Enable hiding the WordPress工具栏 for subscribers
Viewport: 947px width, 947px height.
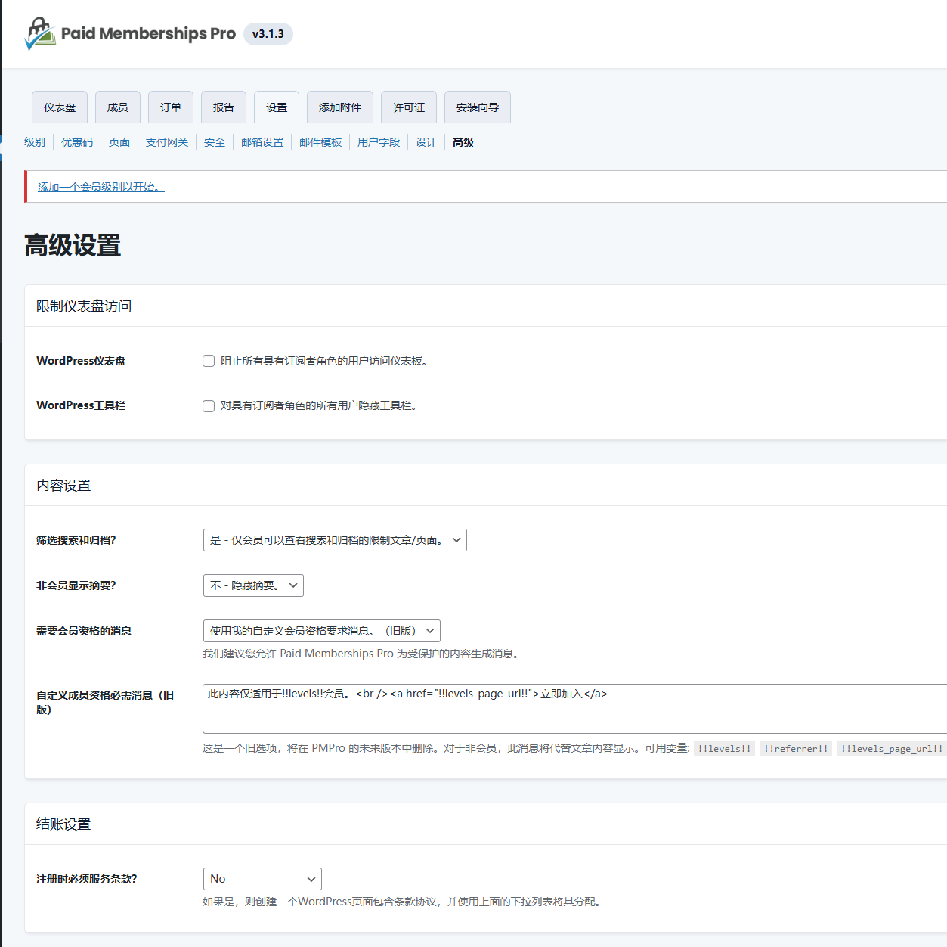point(209,406)
